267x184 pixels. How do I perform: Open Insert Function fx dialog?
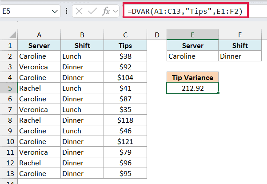point(106,12)
